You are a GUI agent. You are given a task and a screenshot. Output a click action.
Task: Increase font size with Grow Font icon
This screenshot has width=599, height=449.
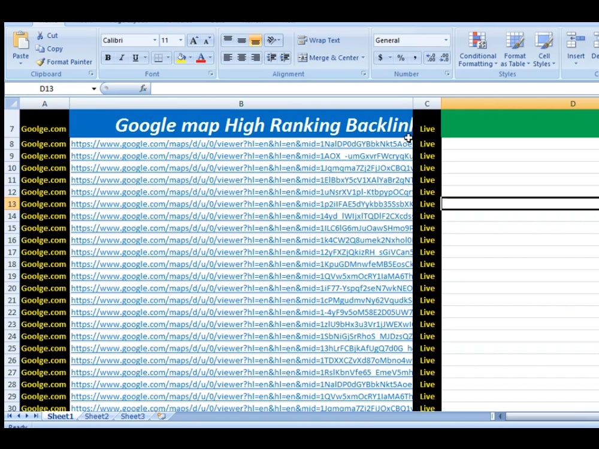pyautogui.click(x=193, y=41)
